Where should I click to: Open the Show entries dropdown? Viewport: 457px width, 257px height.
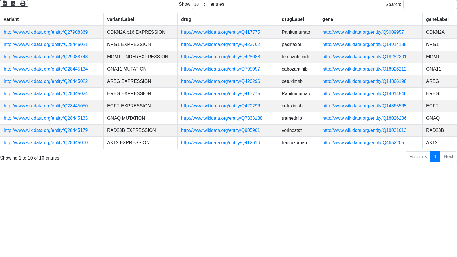(x=200, y=4)
